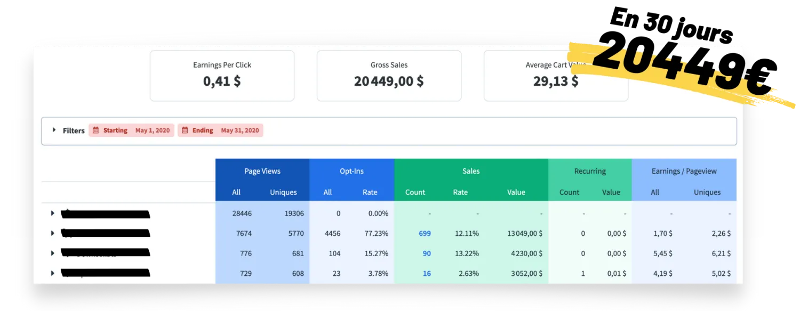Click the Average Cart Value card
The height and width of the screenshot is (311, 800).
click(x=555, y=76)
